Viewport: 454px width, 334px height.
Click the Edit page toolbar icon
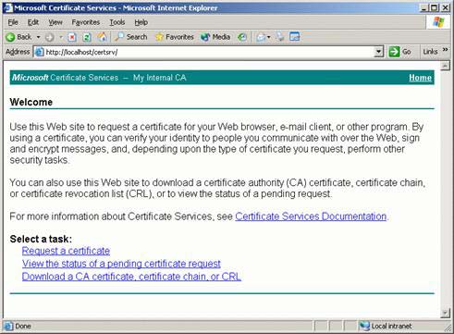pyautogui.click(x=295, y=37)
